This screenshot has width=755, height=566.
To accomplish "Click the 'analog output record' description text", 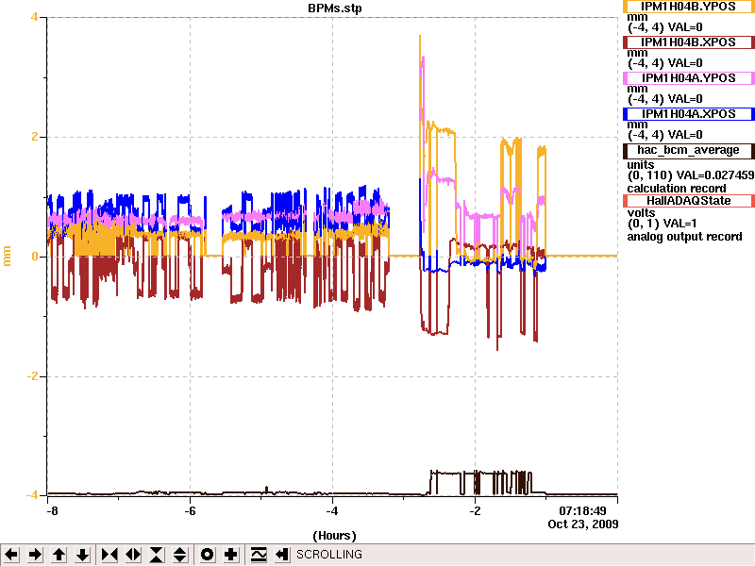I will (684, 237).
